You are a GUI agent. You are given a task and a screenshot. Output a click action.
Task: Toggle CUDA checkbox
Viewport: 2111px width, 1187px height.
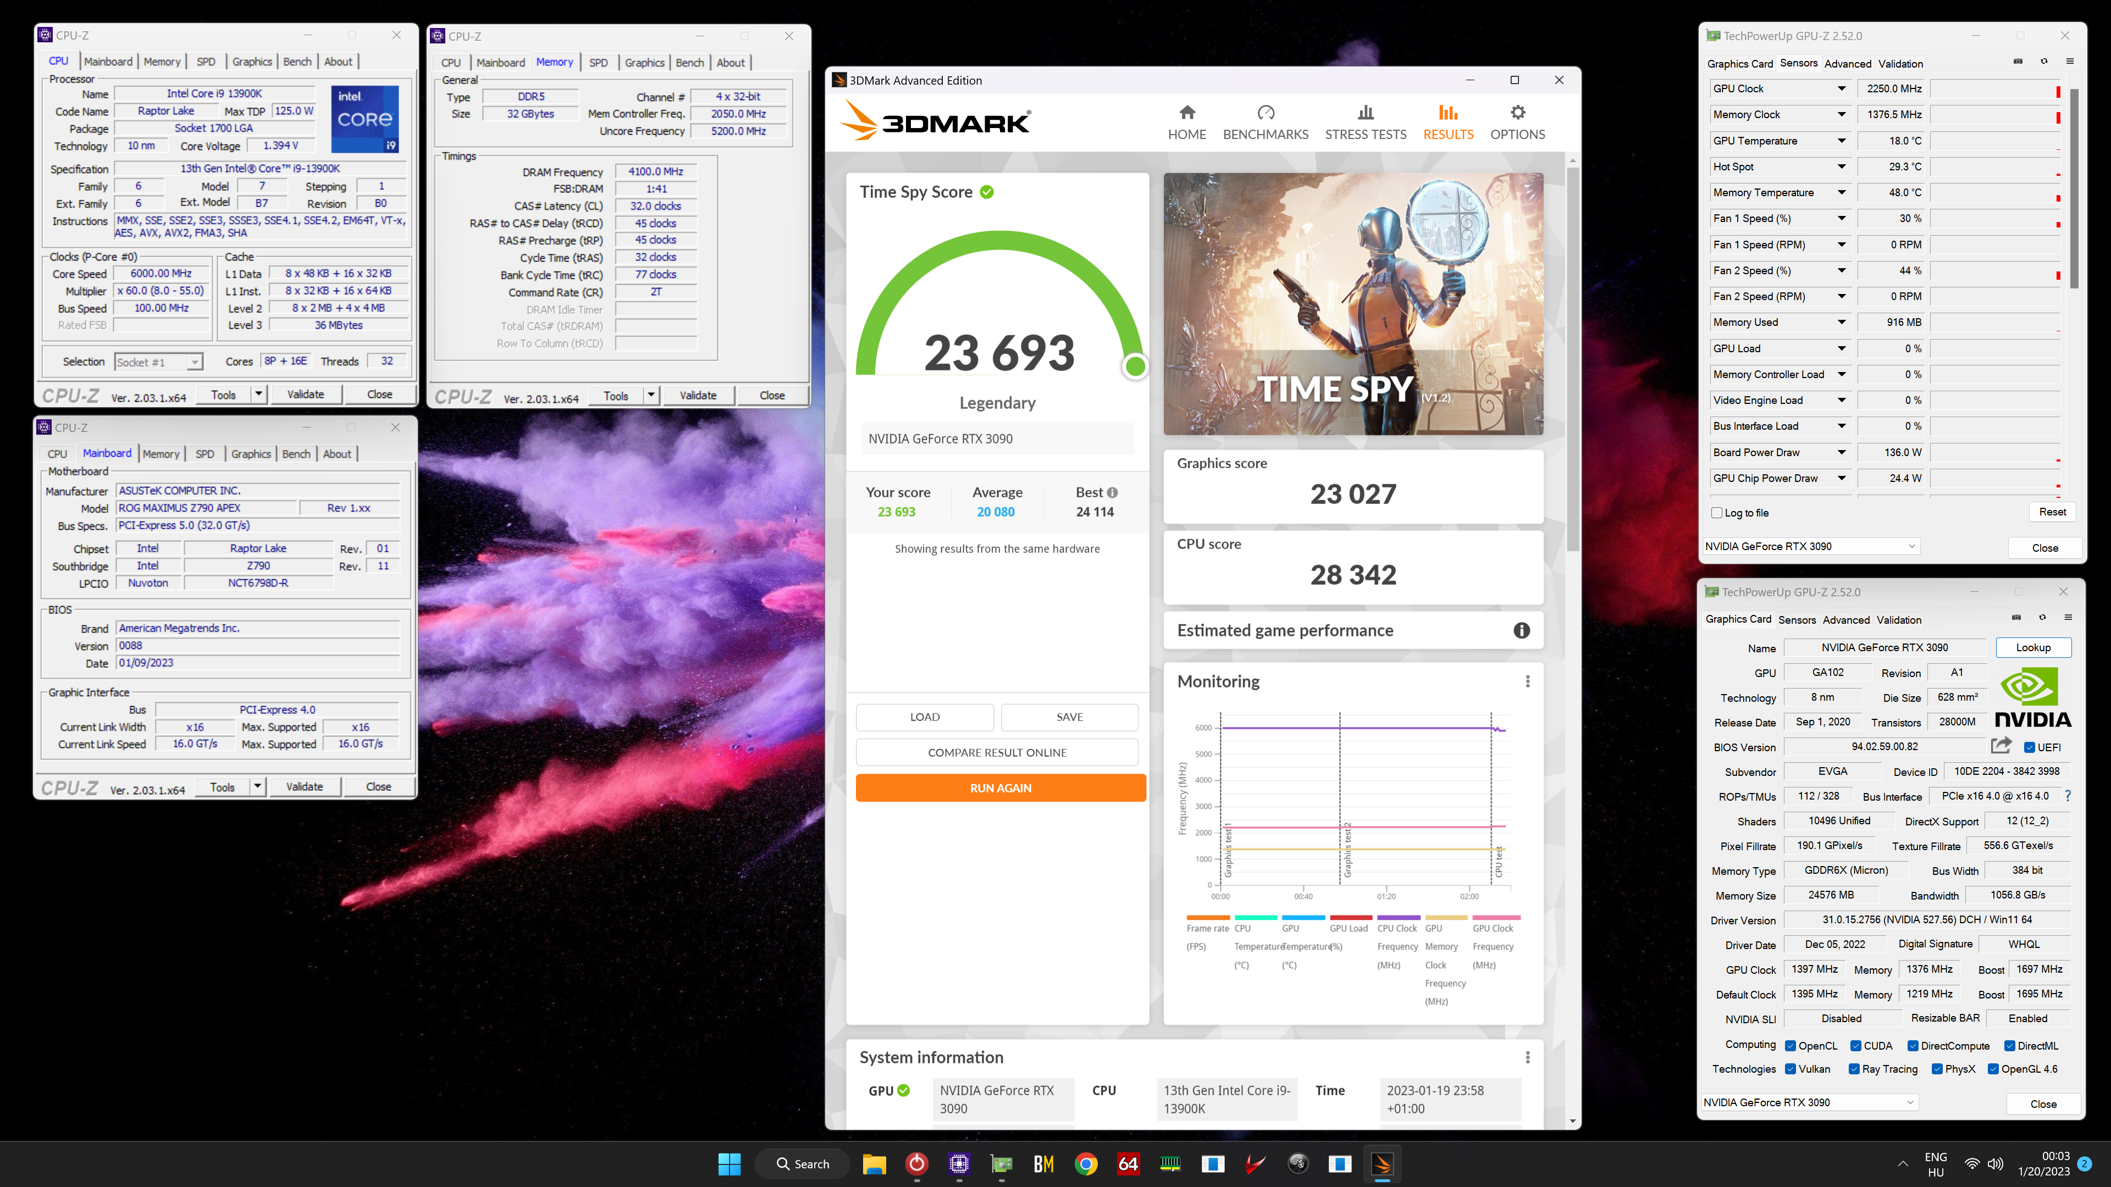pos(1855,1046)
